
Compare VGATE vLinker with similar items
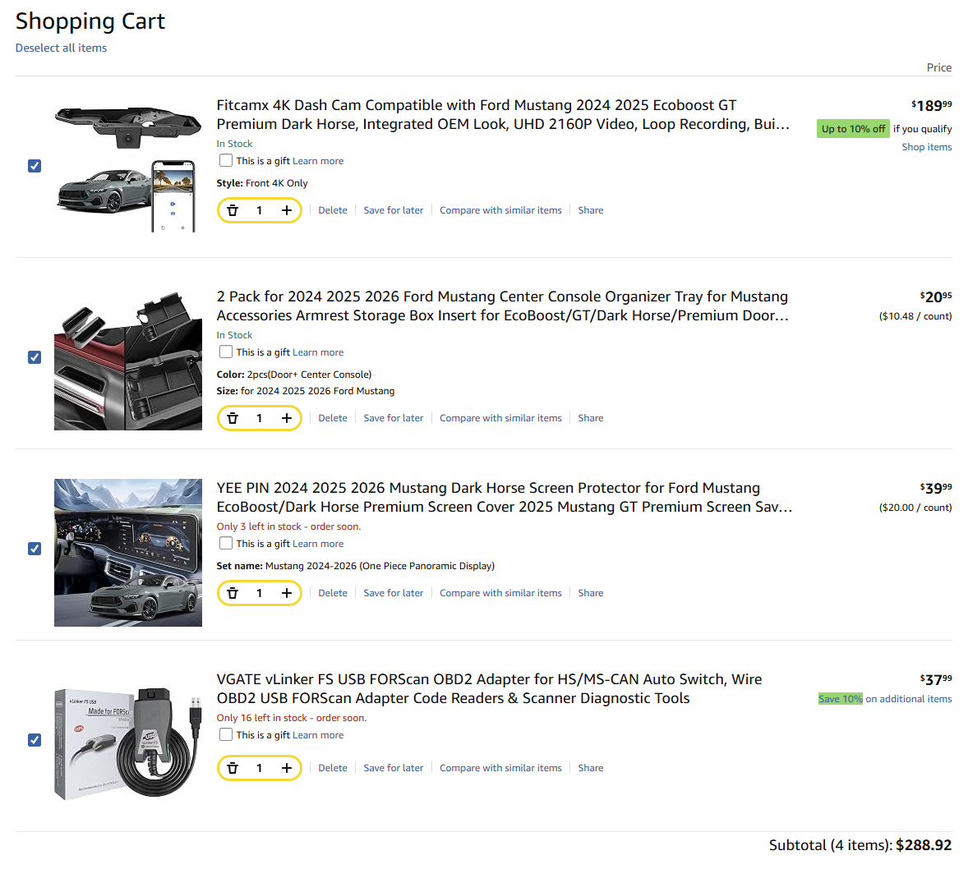click(x=500, y=769)
